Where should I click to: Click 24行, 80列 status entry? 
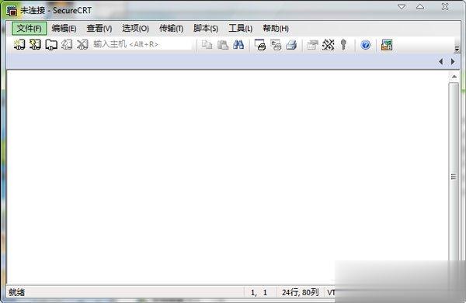click(x=300, y=292)
